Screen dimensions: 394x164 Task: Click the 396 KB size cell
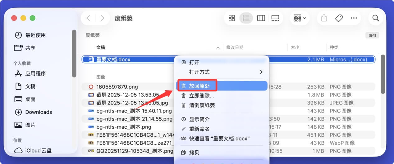[x=316, y=103]
